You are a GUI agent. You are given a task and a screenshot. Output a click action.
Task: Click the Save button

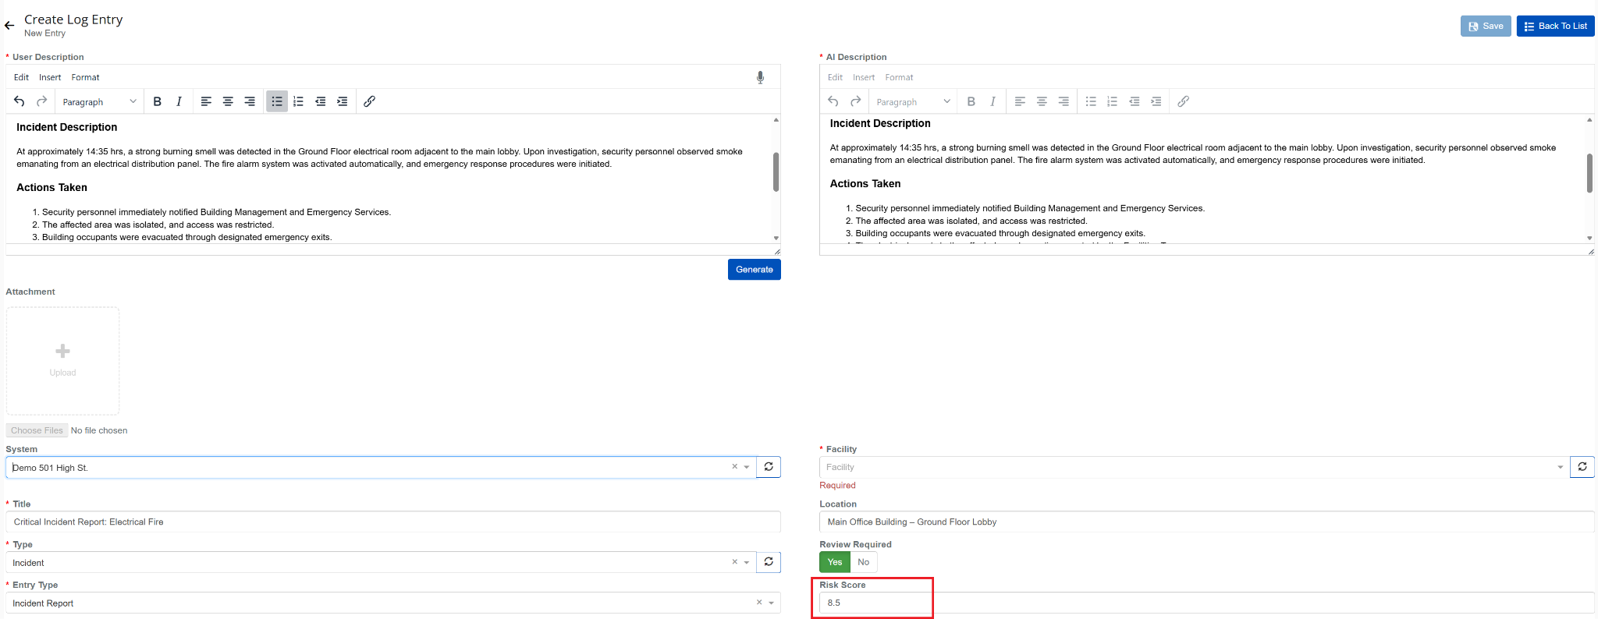1486,26
